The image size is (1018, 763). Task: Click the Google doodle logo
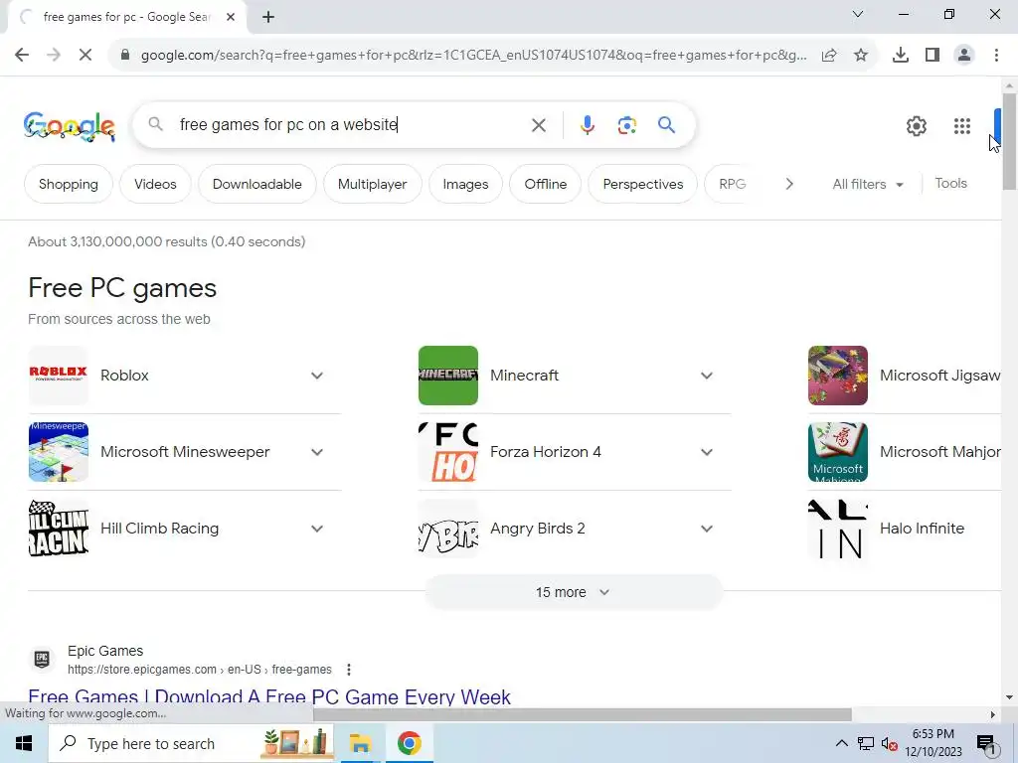coord(70,126)
